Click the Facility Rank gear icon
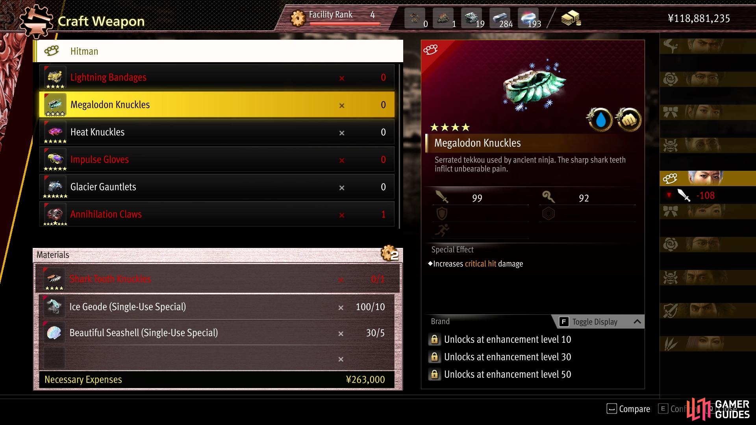The width and height of the screenshot is (756, 425). (298, 18)
